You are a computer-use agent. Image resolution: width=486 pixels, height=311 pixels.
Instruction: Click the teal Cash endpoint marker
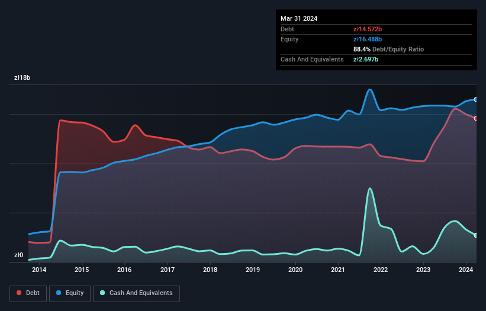click(476, 235)
